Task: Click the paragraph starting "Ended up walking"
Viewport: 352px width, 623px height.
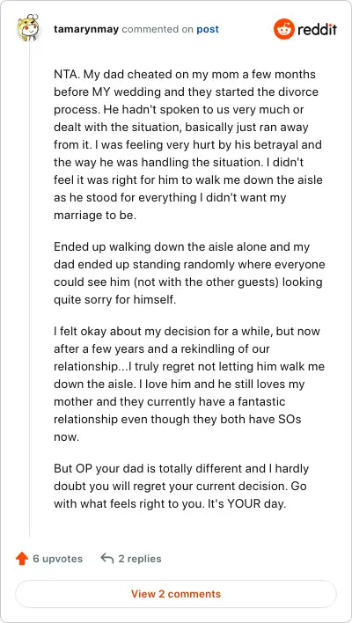Action: click(189, 273)
